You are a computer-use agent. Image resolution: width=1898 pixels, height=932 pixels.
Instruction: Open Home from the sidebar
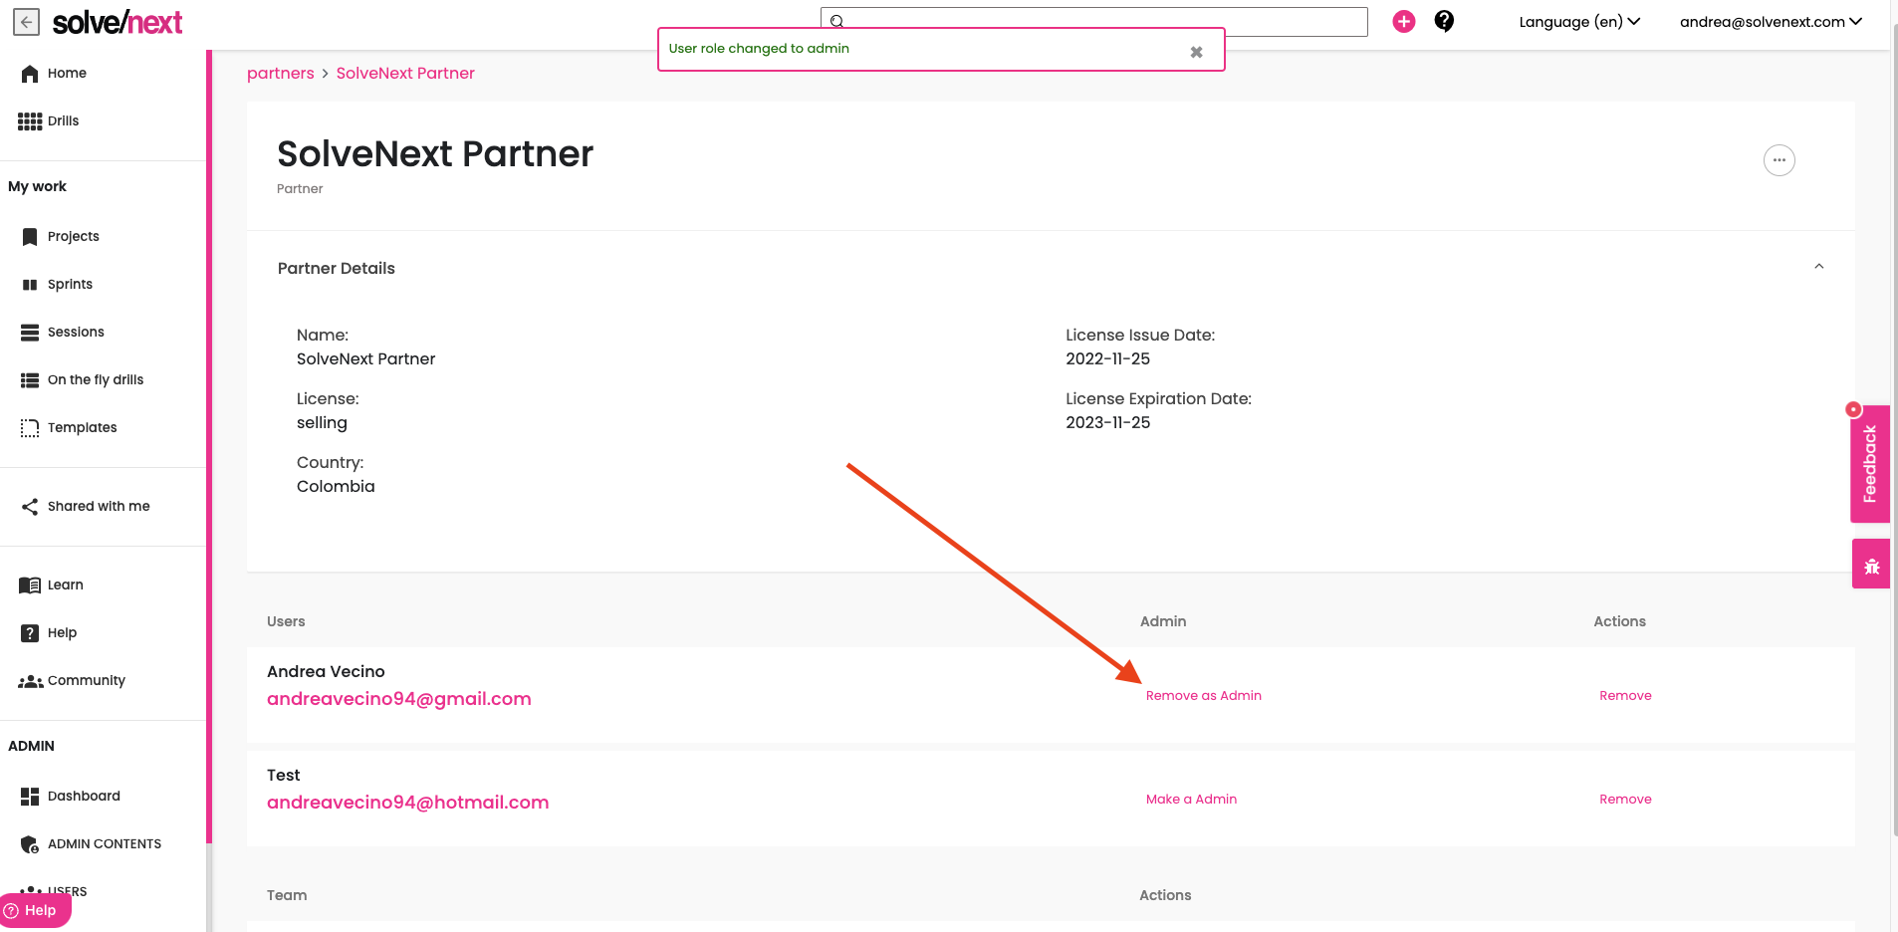click(67, 74)
